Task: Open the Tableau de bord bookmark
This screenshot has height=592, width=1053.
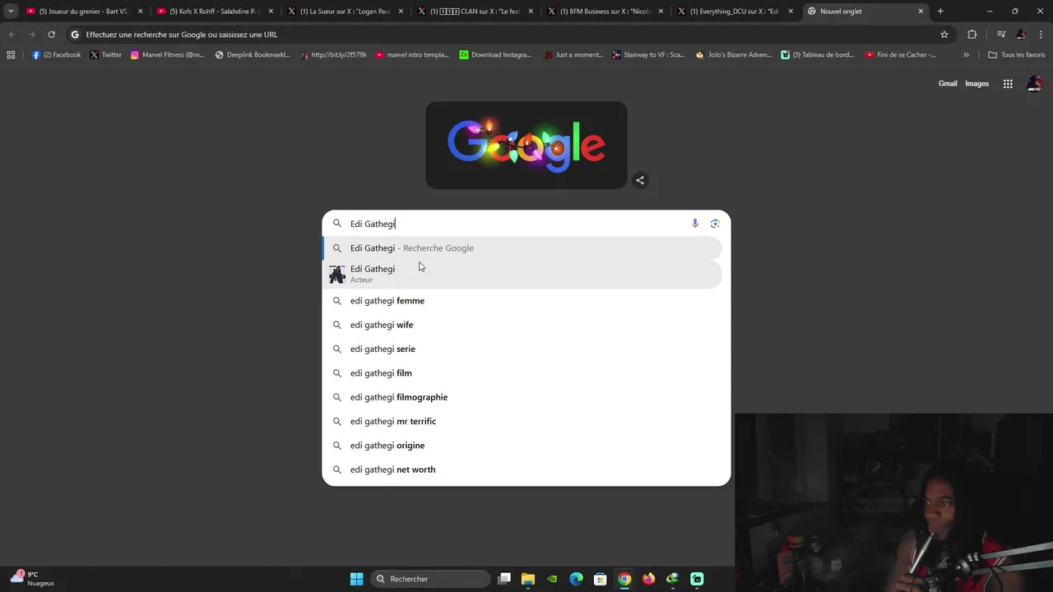Action: 818,54
